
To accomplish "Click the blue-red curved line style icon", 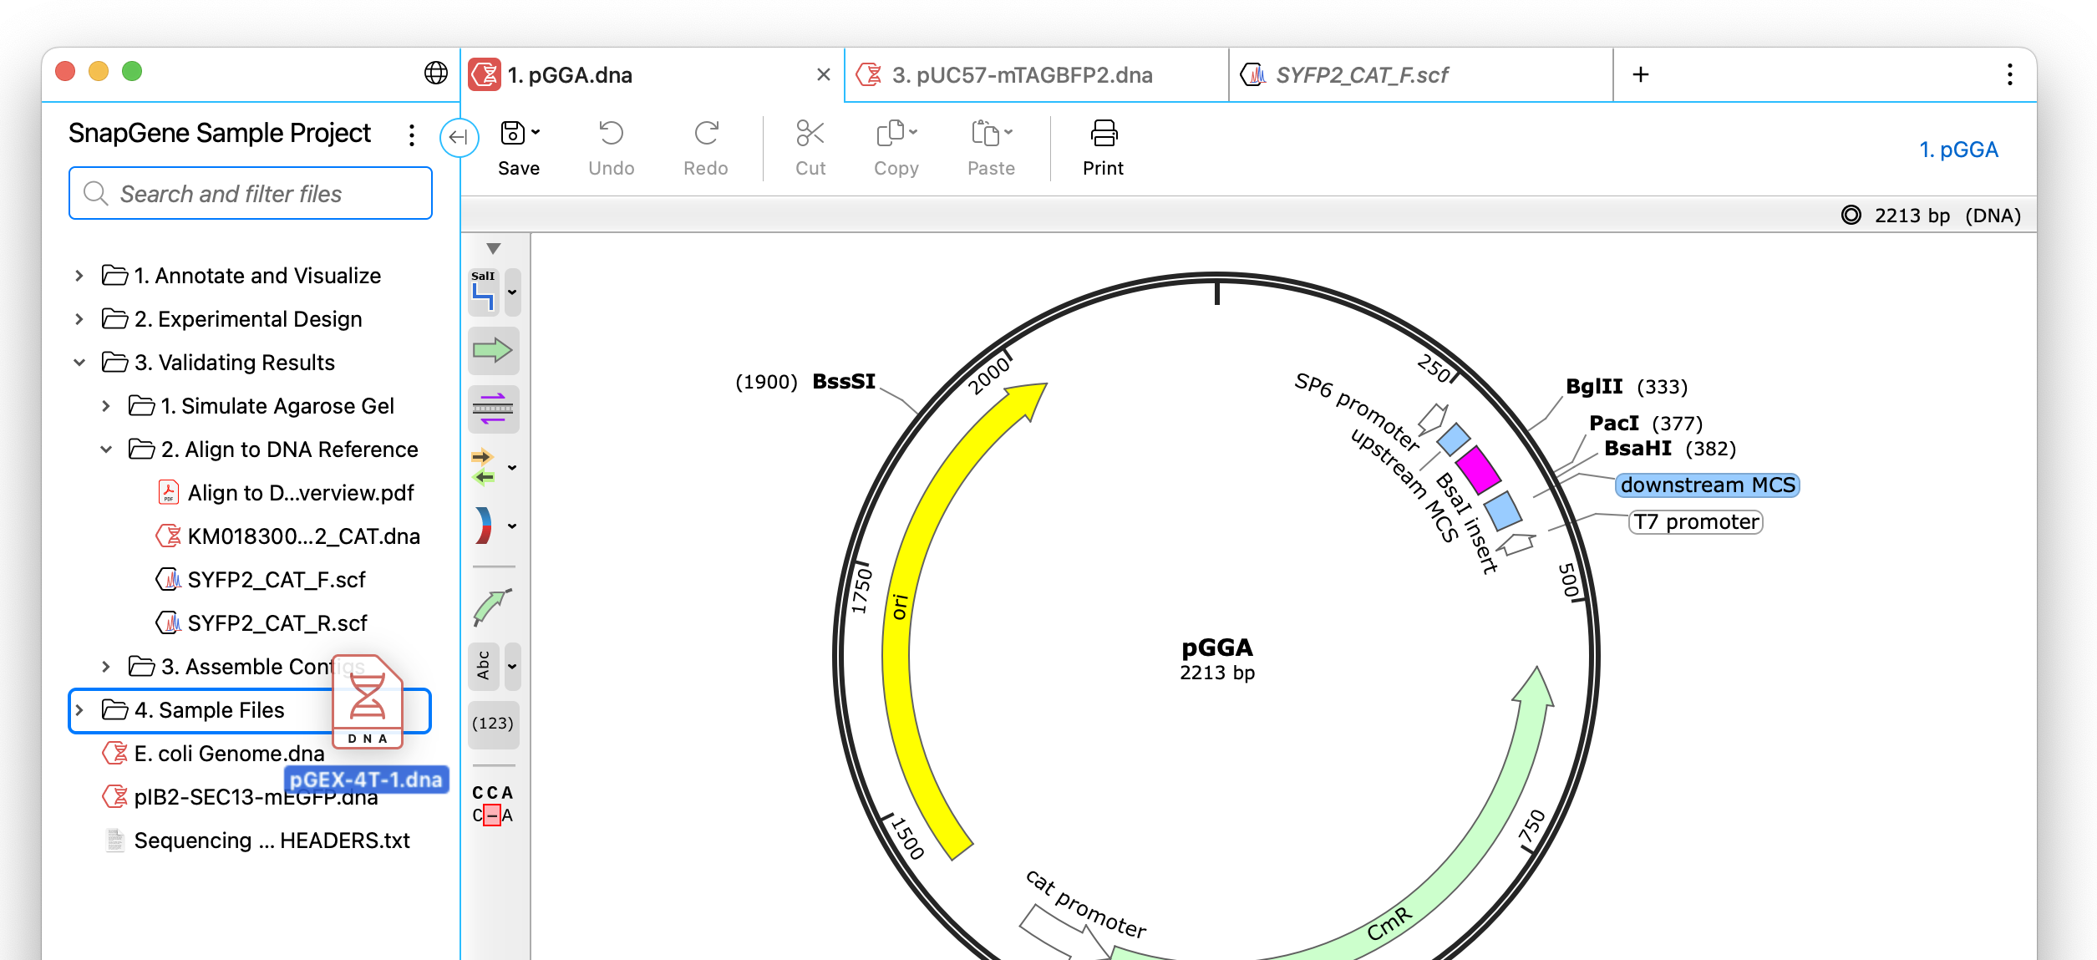I will 484,526.
